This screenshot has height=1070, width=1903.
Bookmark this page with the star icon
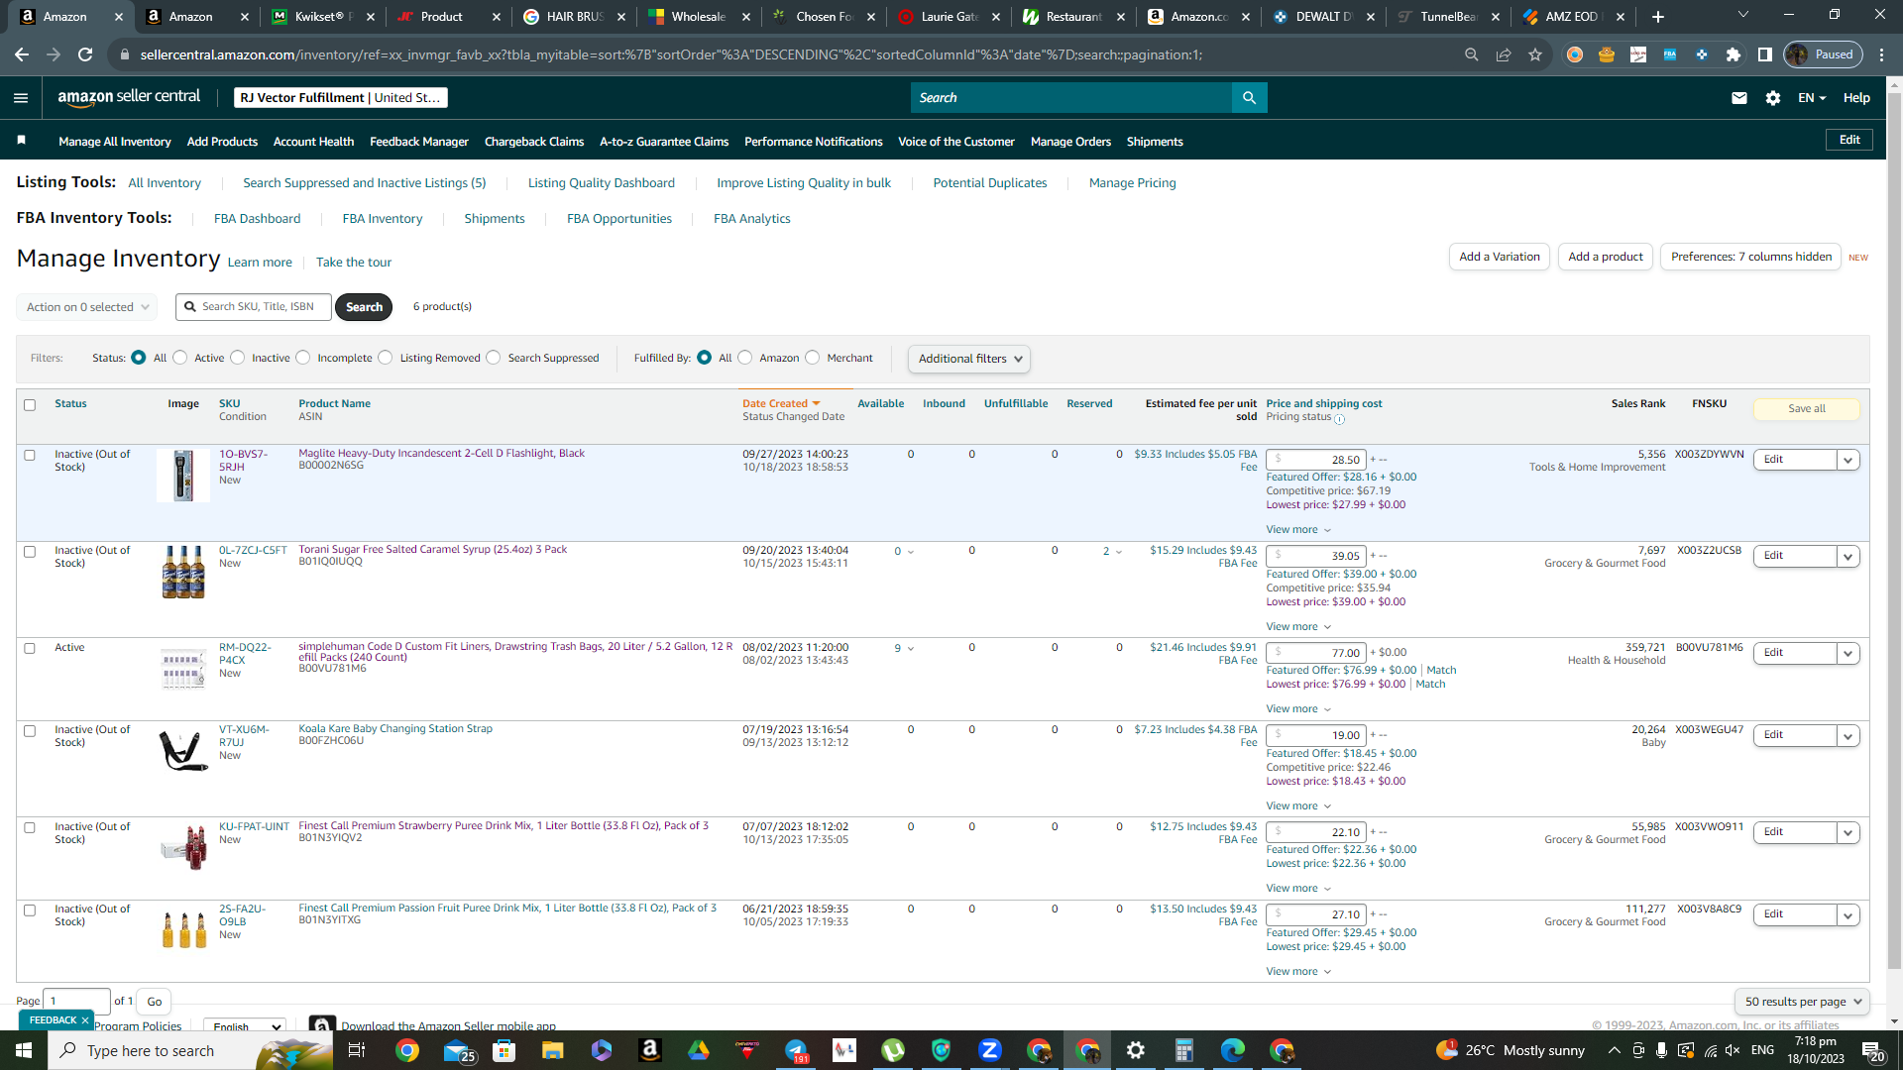[1535, 54]
